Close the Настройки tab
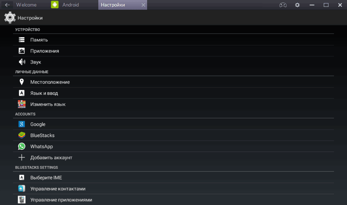 click(143, 5)
